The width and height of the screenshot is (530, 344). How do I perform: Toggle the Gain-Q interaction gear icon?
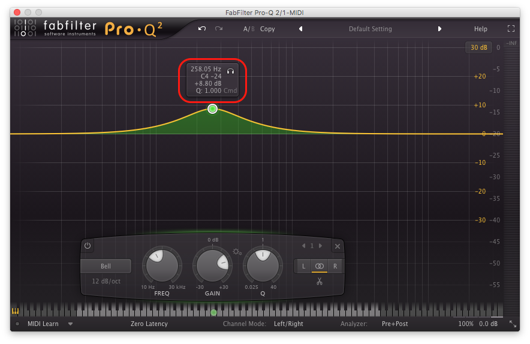pos(237,252)
